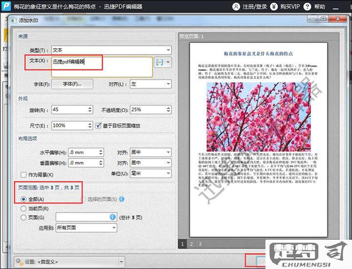Click 垂直偏移(H) spinner arrows
Viewport: 352px width, 269px height.
click(x=101, y=162)
